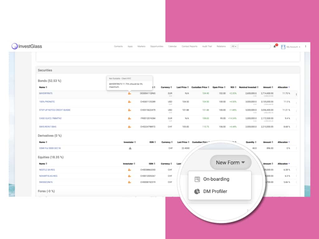Sort the Bonds table by Custodian Price

point(200,87)
